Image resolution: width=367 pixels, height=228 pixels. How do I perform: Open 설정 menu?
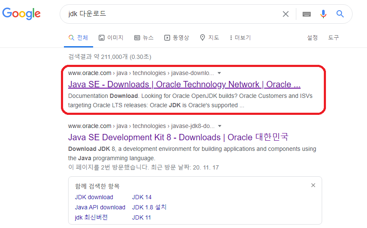tap(312, 38)
